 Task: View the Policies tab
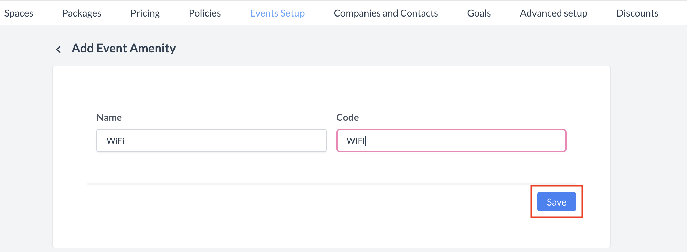204,13
